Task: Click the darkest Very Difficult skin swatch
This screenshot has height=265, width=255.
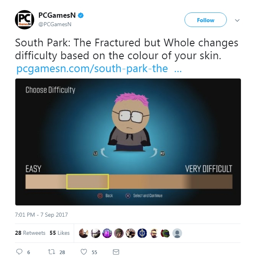Action: (211, 182)
